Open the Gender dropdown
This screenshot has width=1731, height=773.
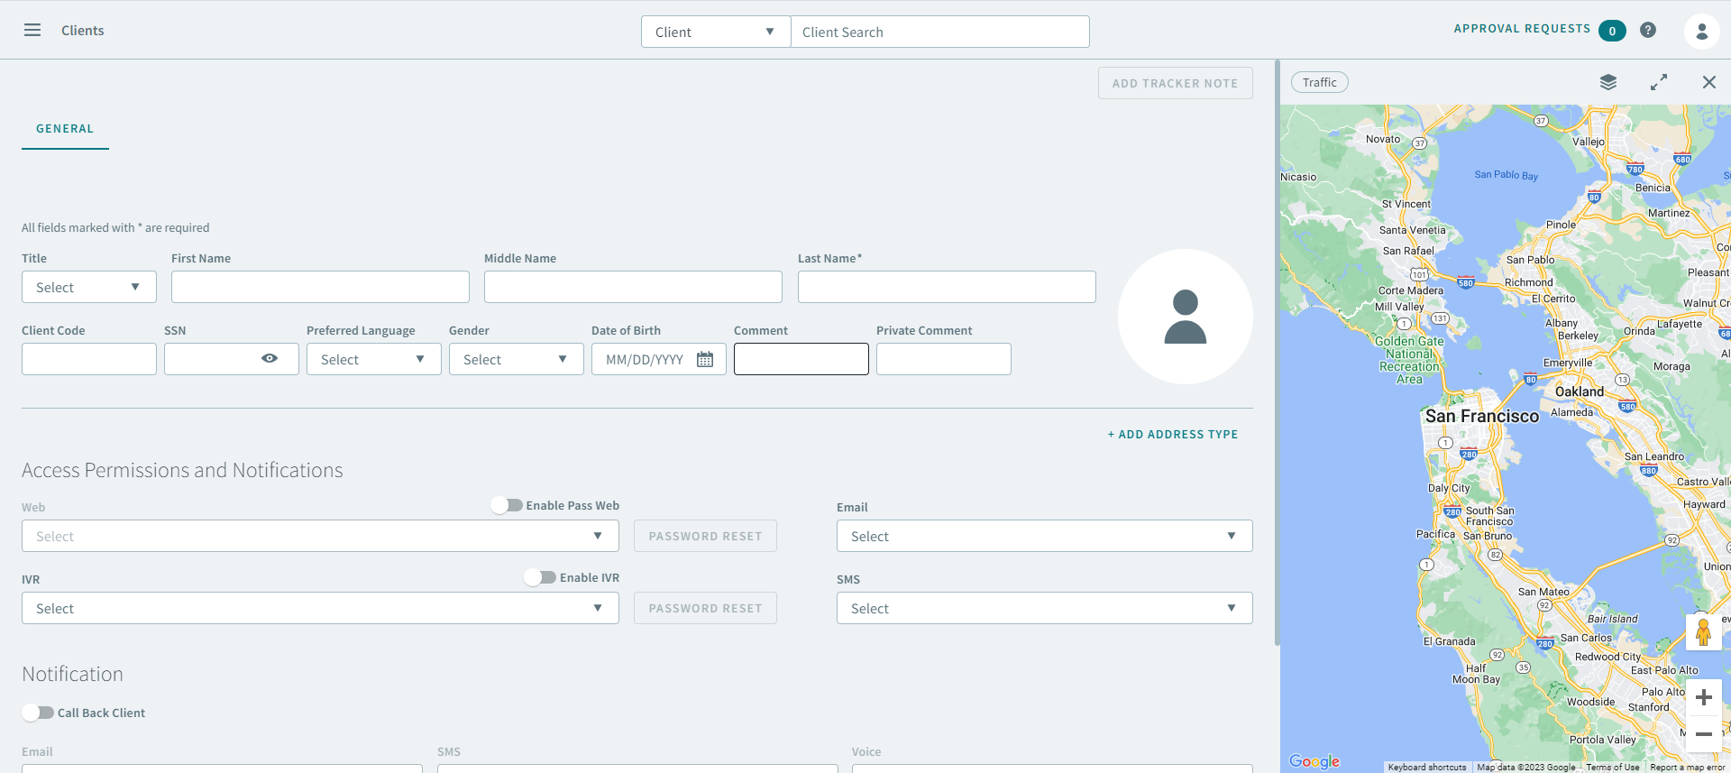click(517, 359)
